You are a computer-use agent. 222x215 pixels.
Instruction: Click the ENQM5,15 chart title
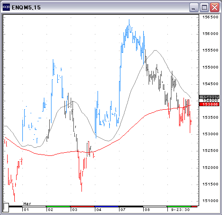click(26, 8)
